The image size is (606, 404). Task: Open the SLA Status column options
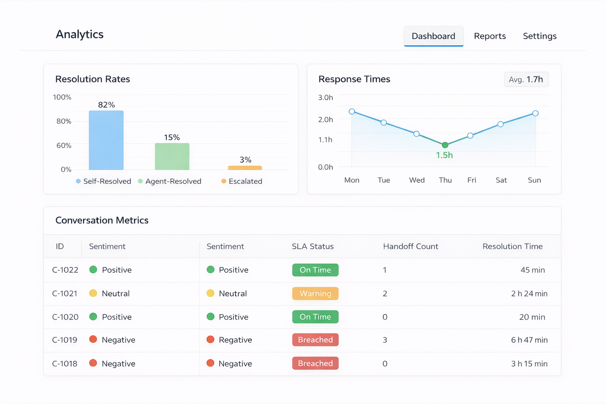[312, 246]
